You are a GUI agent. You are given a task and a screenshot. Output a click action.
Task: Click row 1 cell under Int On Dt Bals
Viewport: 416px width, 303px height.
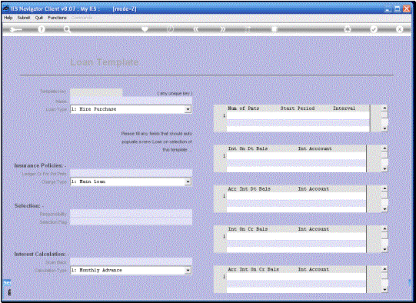point(261,156)
